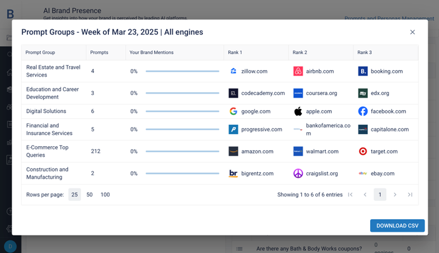Click the Zillow logo icon
The height and width of the screenshot is (253, 439).
233,71
